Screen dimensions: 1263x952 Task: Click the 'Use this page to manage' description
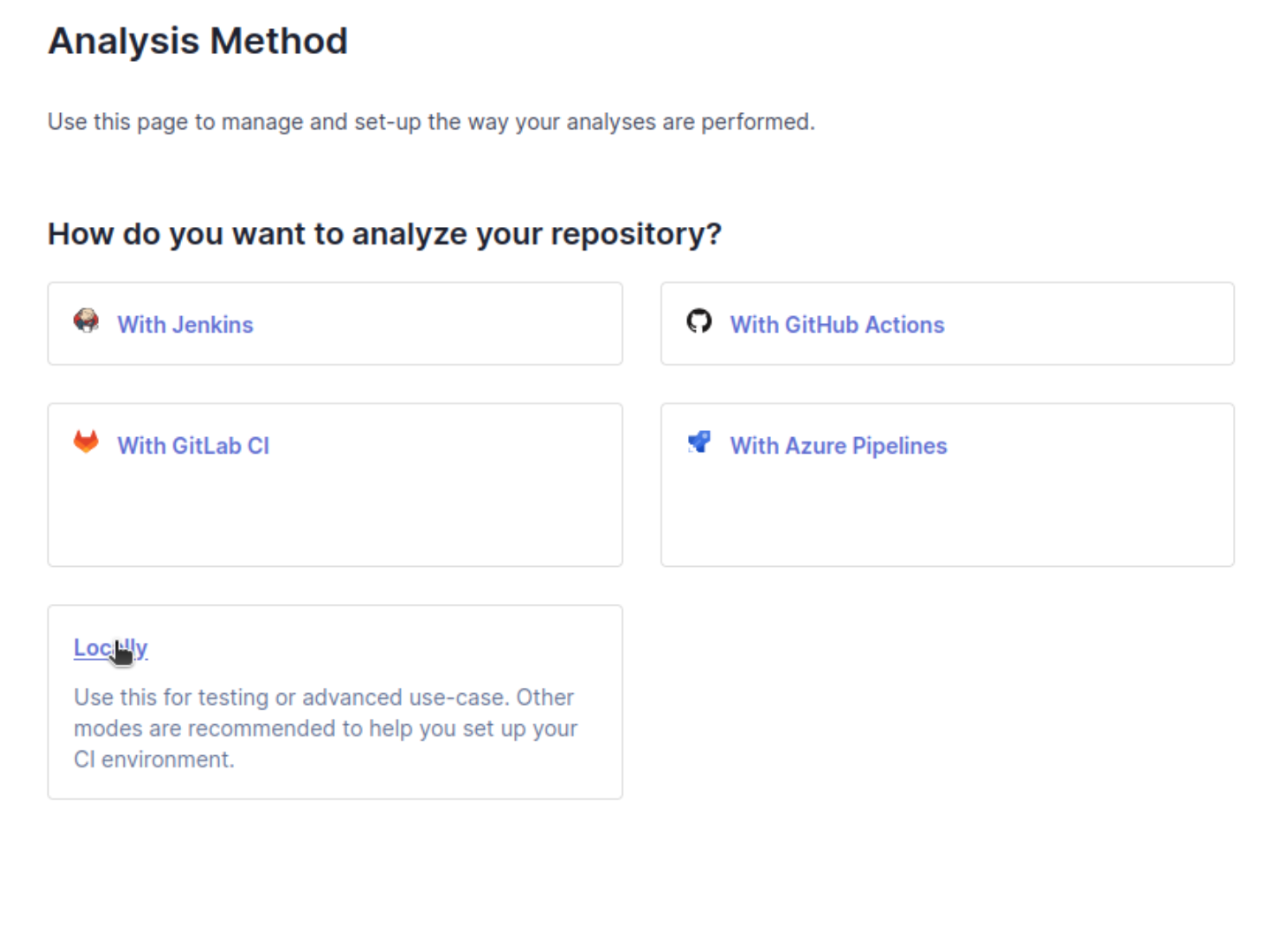tap(431, 122)
